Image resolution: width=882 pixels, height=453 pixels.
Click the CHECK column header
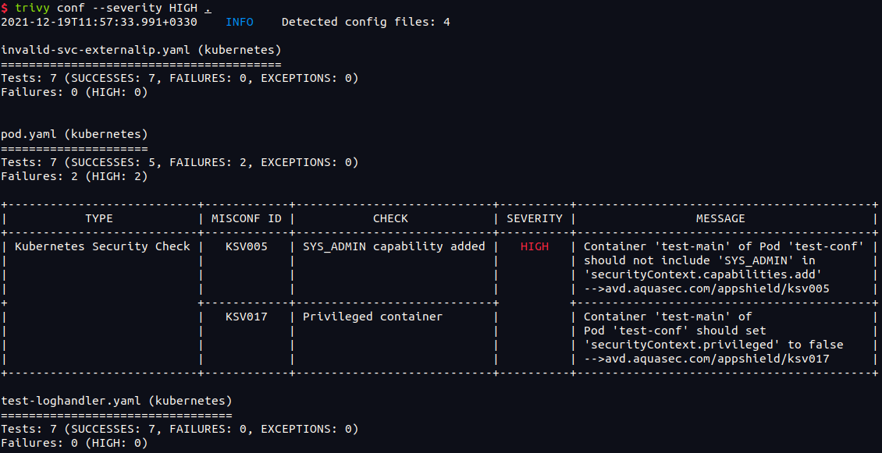(390, 218)
